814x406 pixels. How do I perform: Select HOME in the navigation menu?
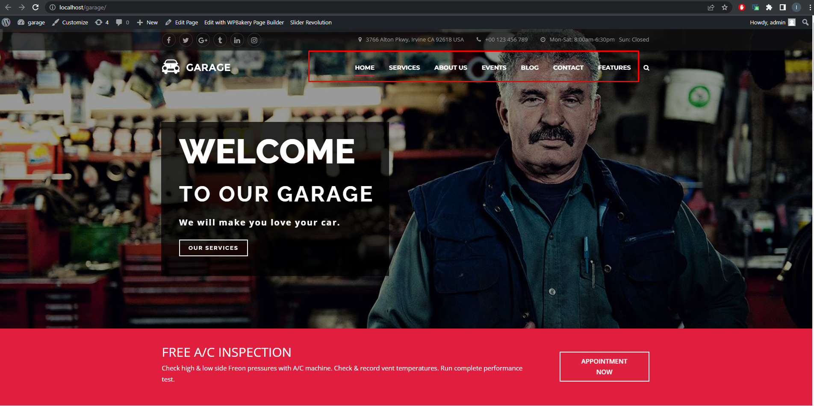coord(365,68)
